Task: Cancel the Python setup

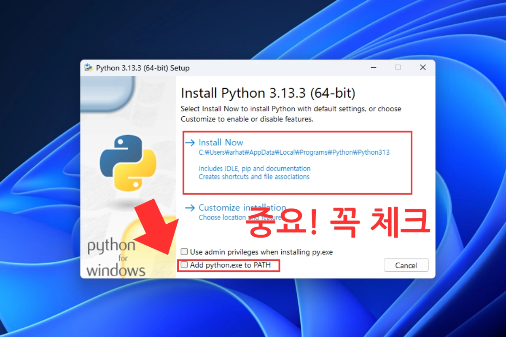Action: point(406,265)
